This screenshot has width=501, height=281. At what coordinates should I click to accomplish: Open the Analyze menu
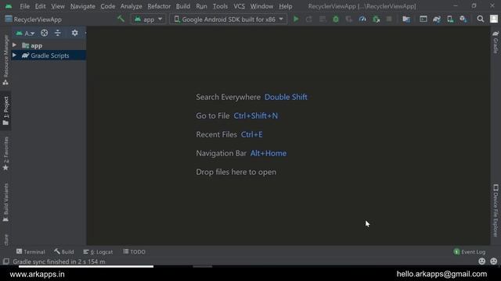pos(131,6)
